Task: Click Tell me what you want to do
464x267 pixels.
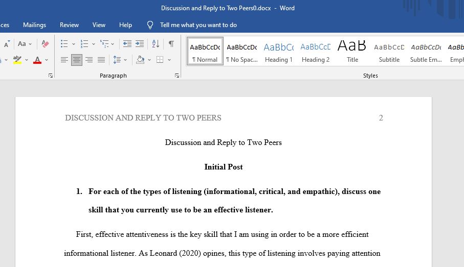Action: (x=198, y=25)
